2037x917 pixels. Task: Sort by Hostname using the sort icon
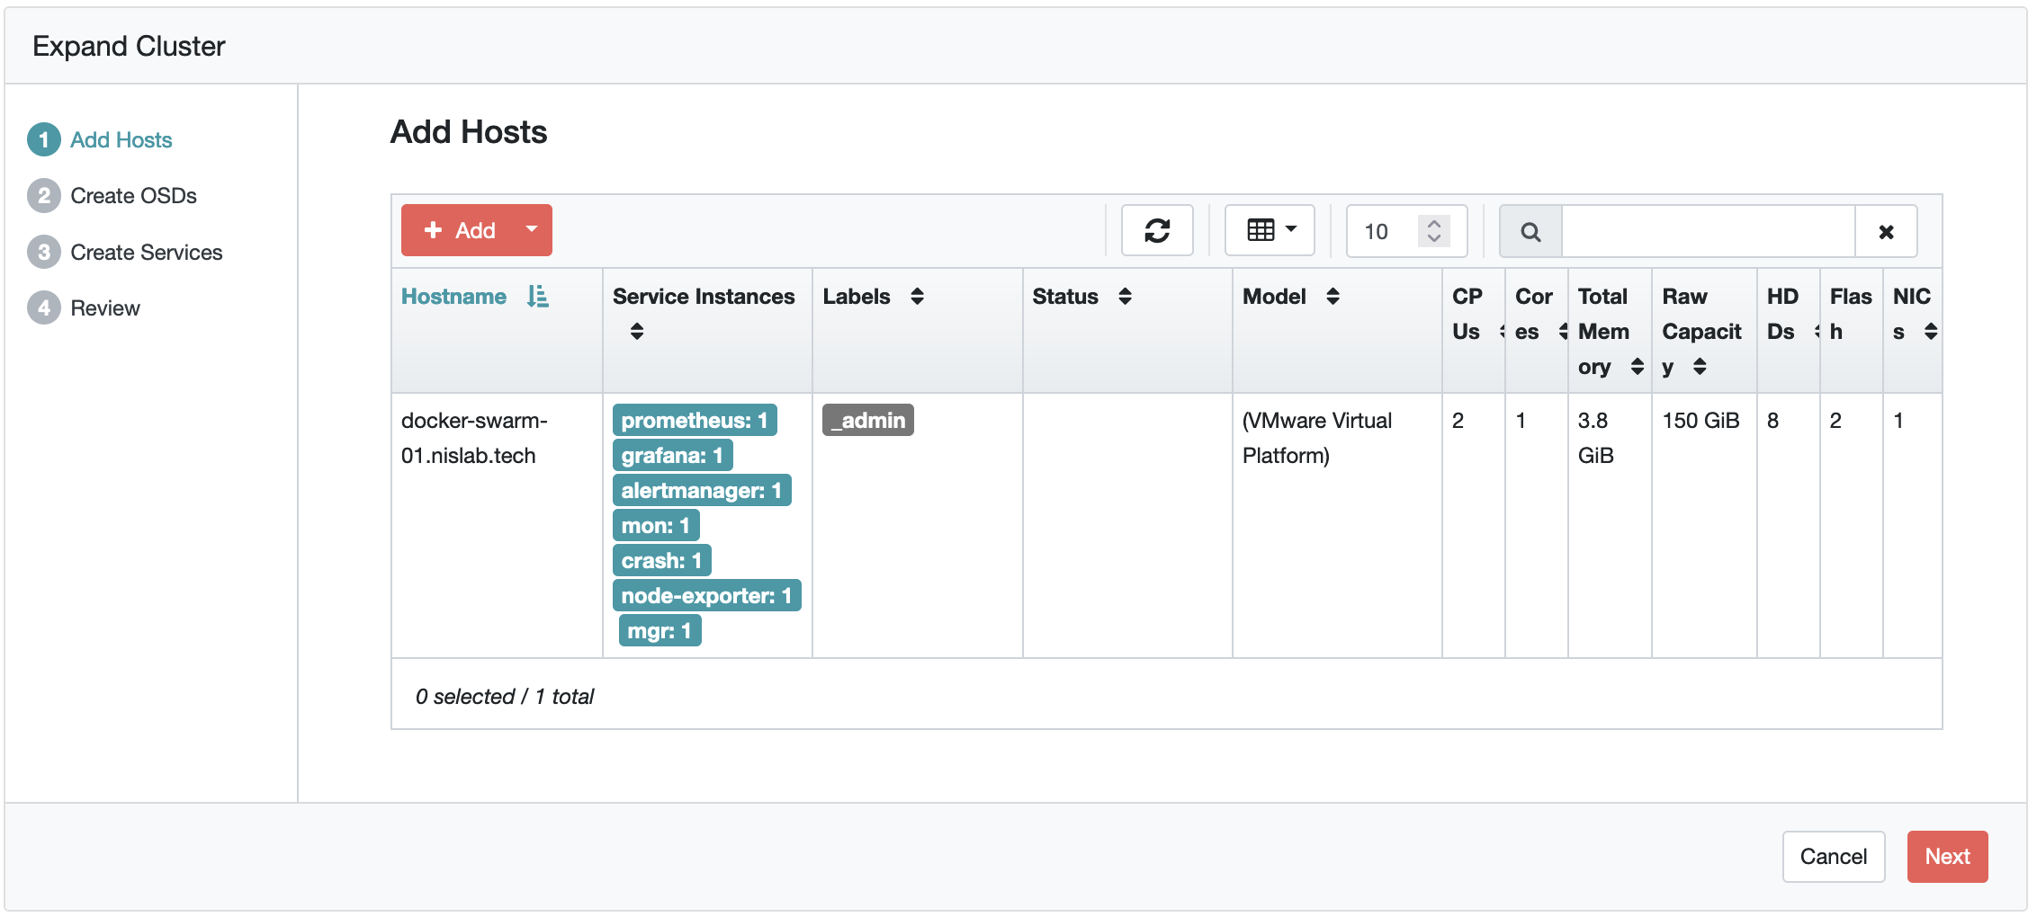pyautogui.click(x=537, y=297)
